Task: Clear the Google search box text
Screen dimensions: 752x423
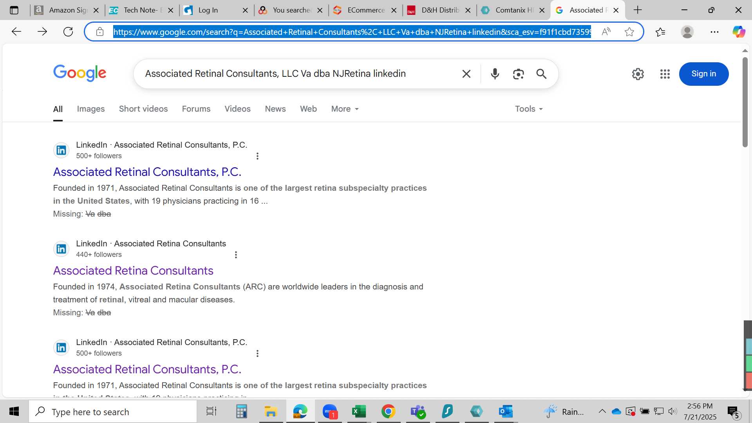Action: pyautogui.click(x=466, y=74)
